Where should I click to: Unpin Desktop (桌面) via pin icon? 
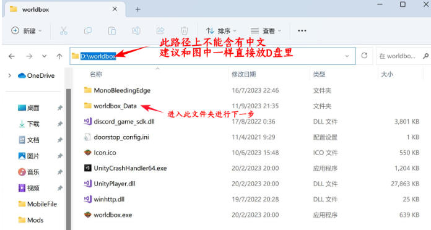point(60,108)
